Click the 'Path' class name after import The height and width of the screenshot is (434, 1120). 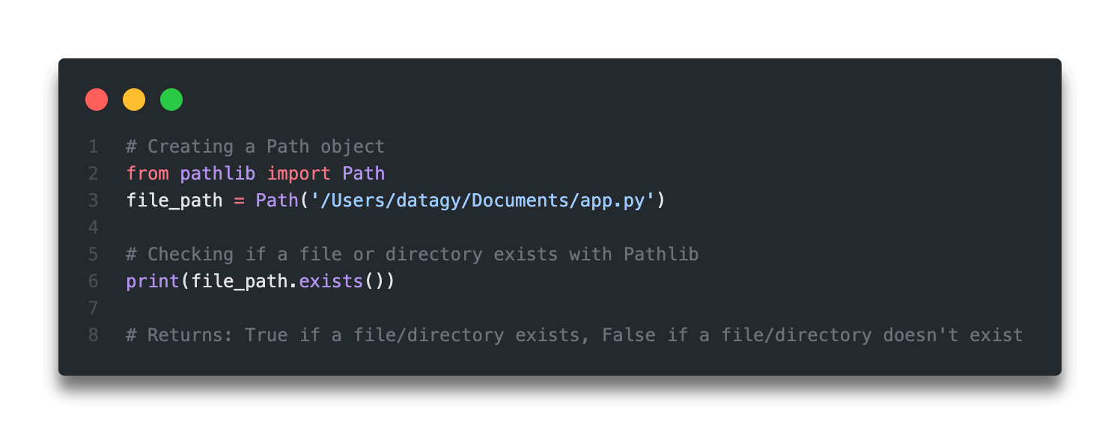[364, 174]
